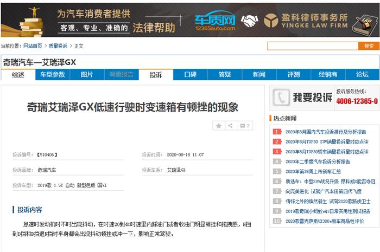Open 2020款雷克萨斯UX300e新车商品性评价 link

click(x=325, y=221)
